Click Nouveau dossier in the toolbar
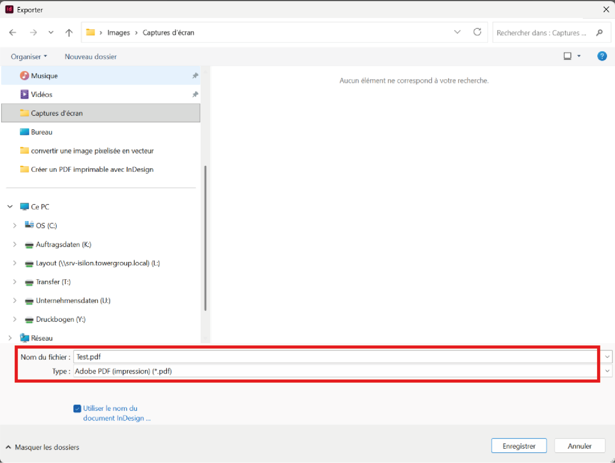This screenshot has height=463, width=615. [91, 57]
